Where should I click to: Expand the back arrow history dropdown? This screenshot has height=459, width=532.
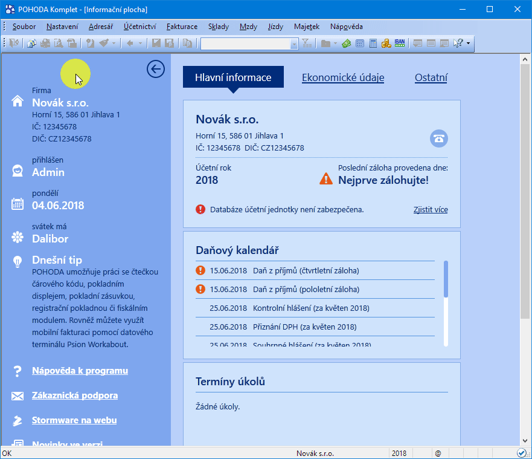[140, 43]
